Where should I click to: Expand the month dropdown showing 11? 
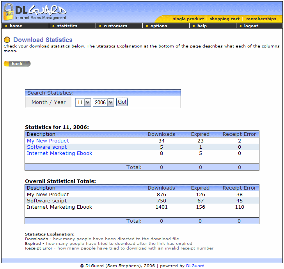83,102
